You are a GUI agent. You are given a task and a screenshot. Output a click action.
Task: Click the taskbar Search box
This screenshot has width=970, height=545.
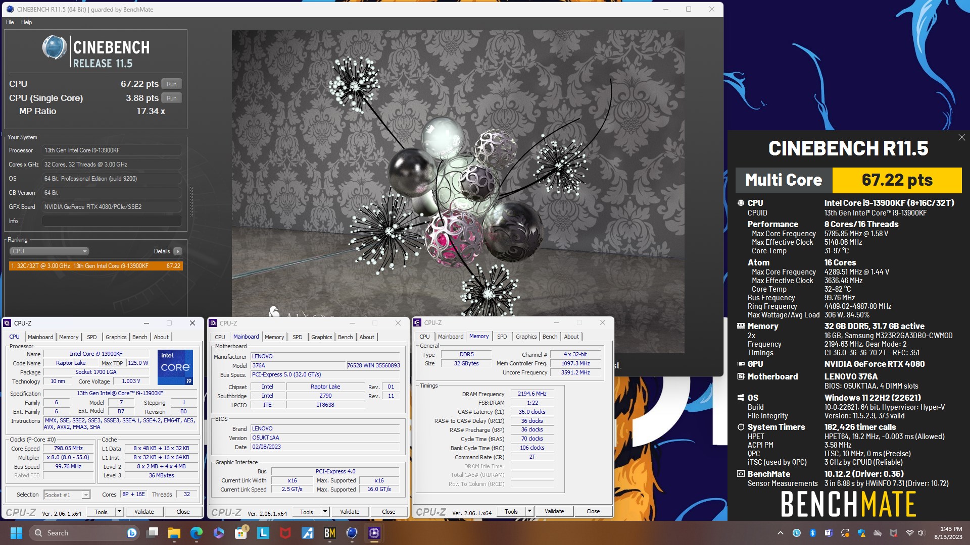tap(83, 533)
